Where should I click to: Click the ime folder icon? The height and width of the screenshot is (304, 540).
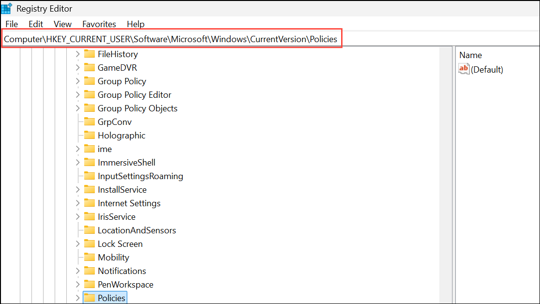pyautogui.click(x=90, y=149)
